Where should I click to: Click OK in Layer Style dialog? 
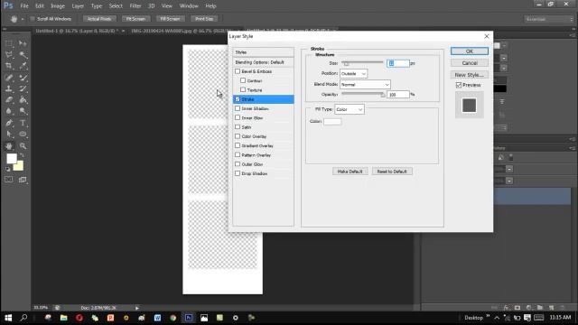tap(470, 51)
